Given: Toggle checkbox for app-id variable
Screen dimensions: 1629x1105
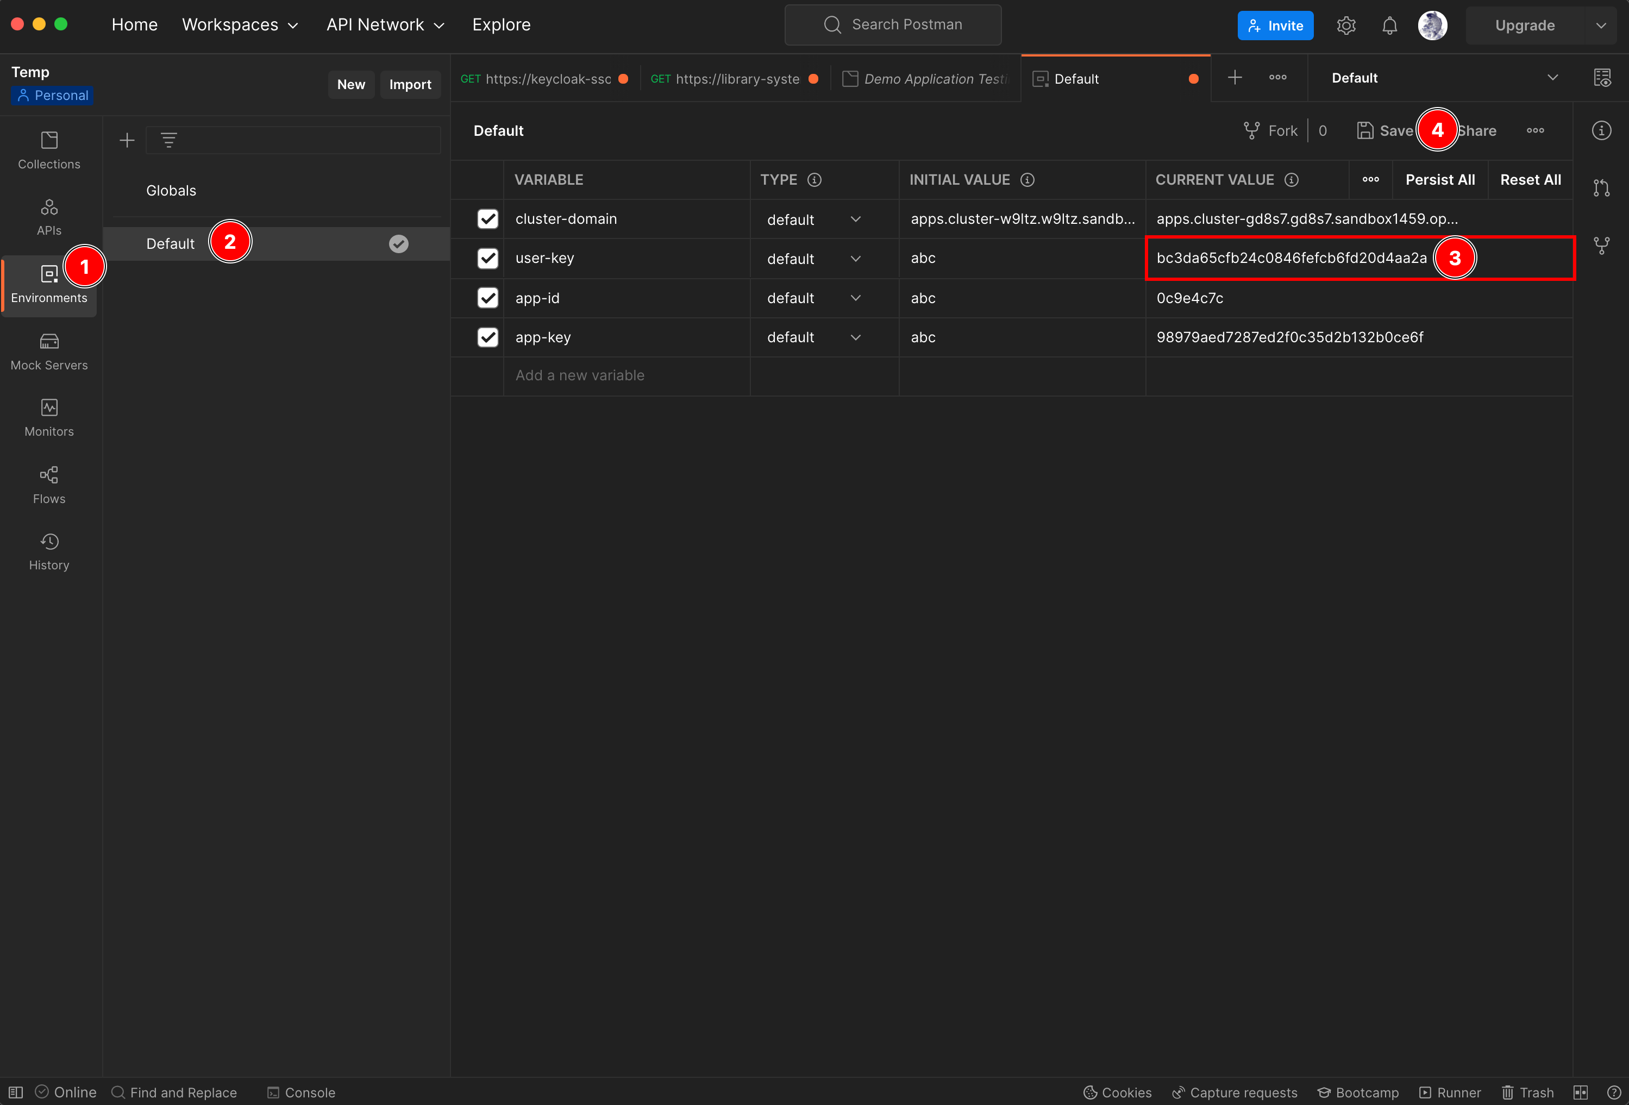Looking at the screenshot, I should (x=487, y=297).
